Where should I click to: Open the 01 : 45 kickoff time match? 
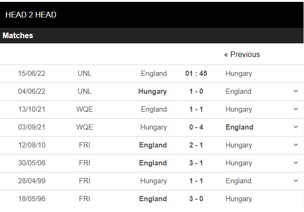coord(196,73)
